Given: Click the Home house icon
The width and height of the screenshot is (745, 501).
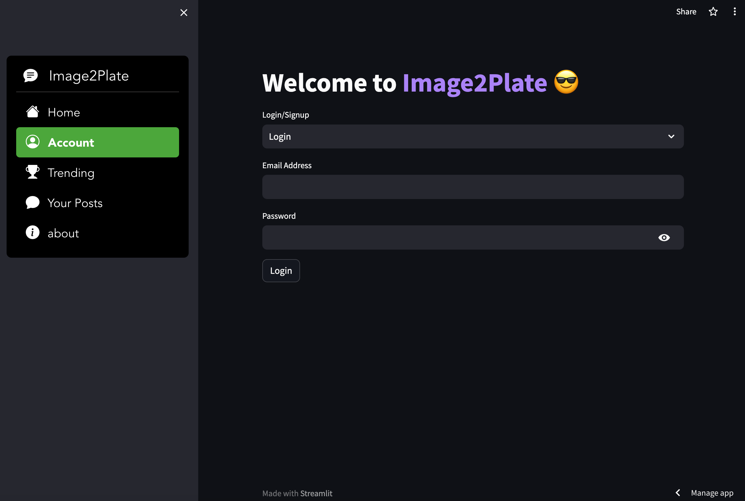Looking at the screenshot, I should point(33,112).
